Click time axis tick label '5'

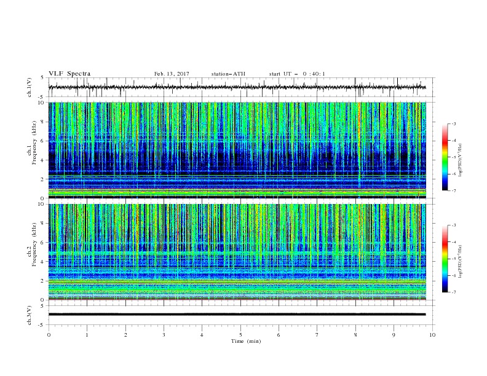(240, 335)
